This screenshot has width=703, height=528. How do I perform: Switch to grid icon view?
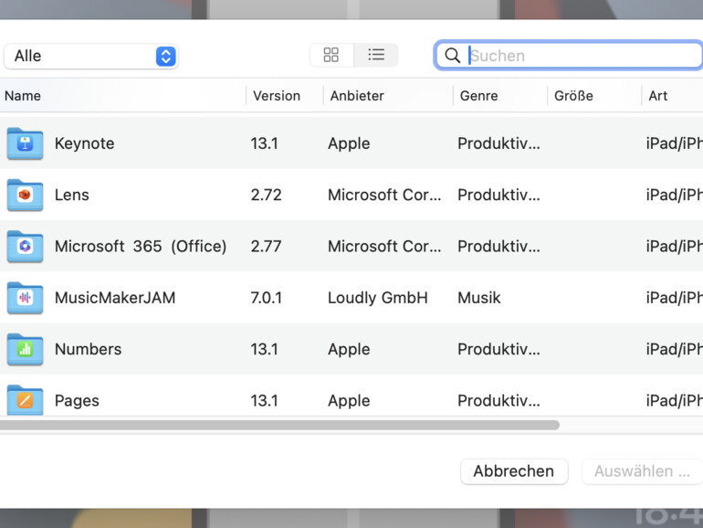point(331,56)
